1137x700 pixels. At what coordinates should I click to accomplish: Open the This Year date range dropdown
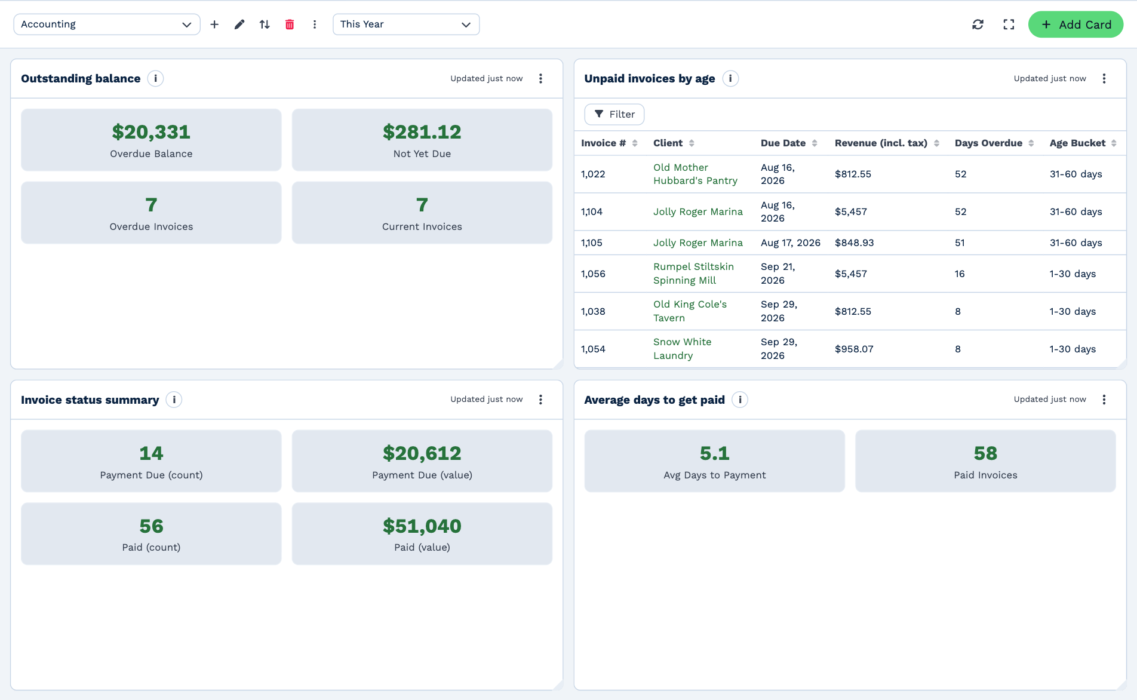tap(406, 24)
